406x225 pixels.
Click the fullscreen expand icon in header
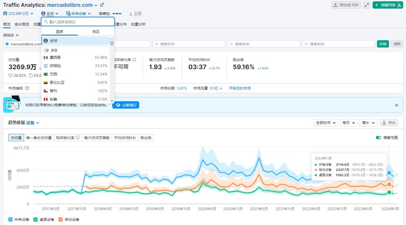(x=367, y=5)
